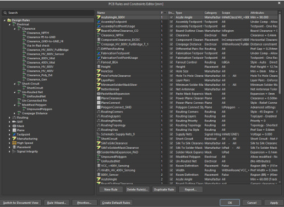Click the UnRoutedNet rule icon in list
The height and width of the screenshot is (207, 284).
pos(99,161)
